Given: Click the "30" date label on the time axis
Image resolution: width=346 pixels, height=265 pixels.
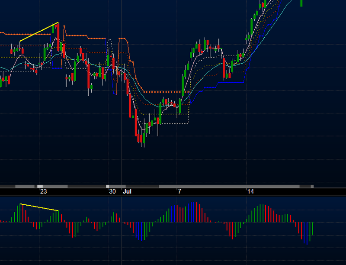Looking at the screenshot, I should (x=112, y=191).
